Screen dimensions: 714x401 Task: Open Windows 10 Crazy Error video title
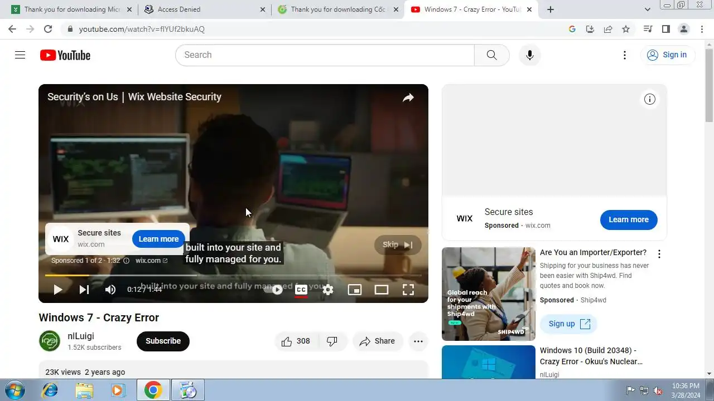[591, 356]
